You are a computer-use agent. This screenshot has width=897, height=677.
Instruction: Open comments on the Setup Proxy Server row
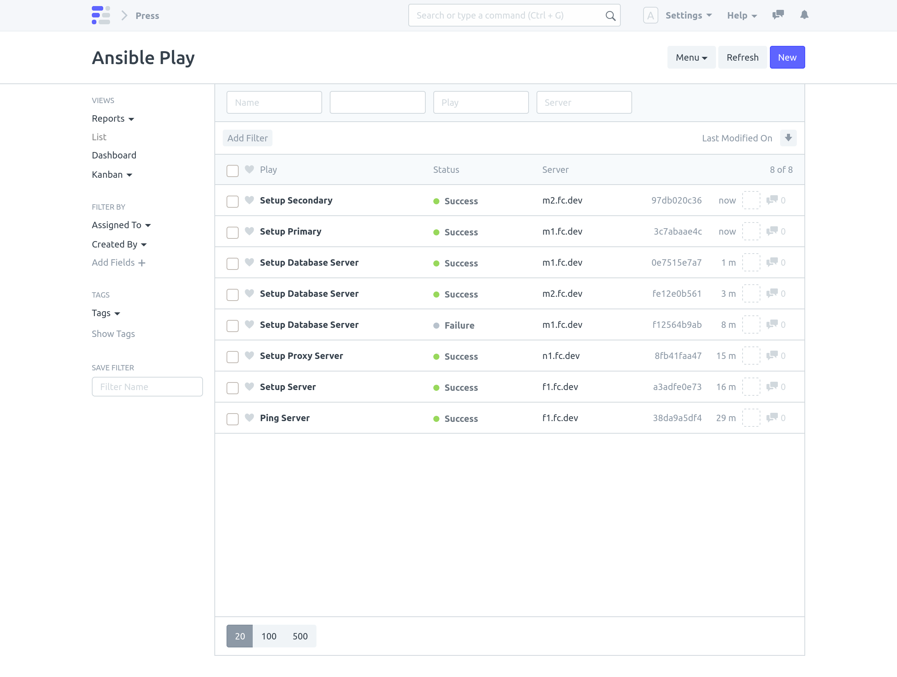point(773,356)
